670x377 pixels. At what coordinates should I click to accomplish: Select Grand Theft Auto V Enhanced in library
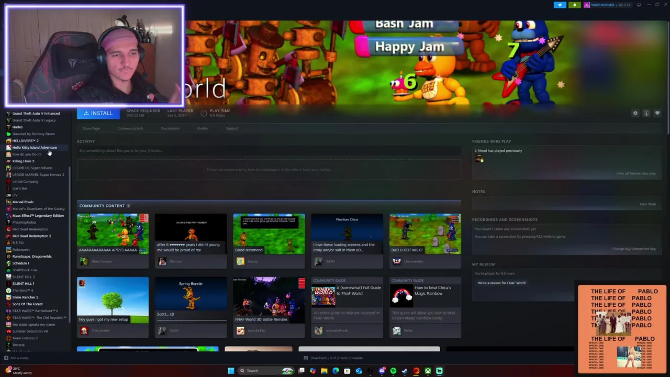pos(36,114)
